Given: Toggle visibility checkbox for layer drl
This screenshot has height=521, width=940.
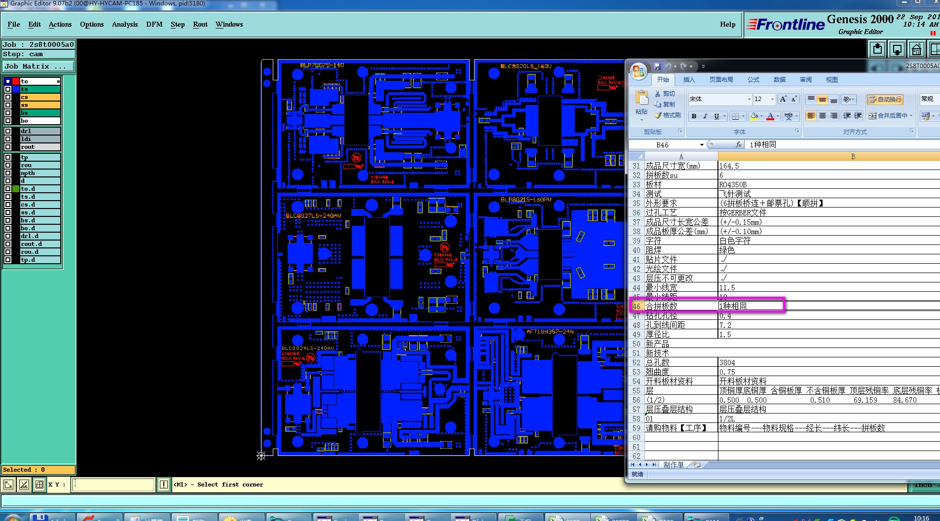Looking at the screenshot, I should point(8,131).
